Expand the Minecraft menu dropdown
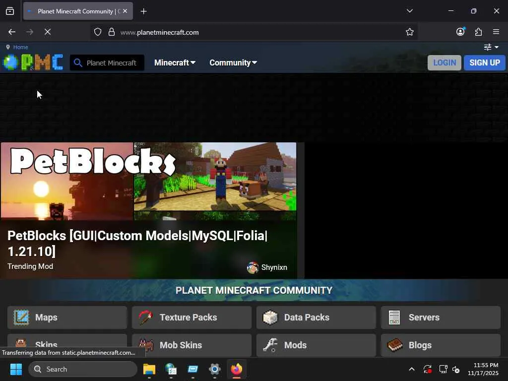This screenshot has height=381, width=508. point(175,63)
